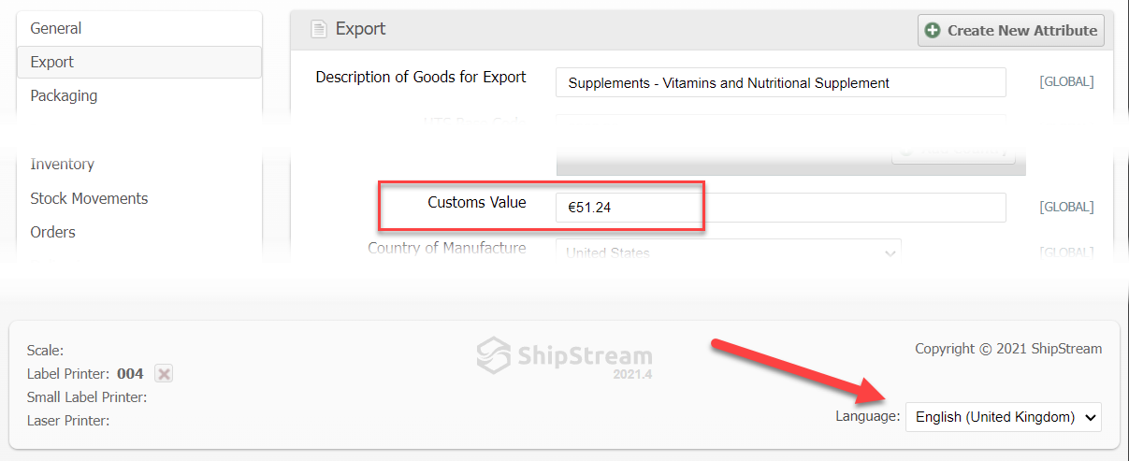This screenshot has width=1129, height=461.
Task: Remove the Label Printer 004 assignment
Action: [164, 374]
